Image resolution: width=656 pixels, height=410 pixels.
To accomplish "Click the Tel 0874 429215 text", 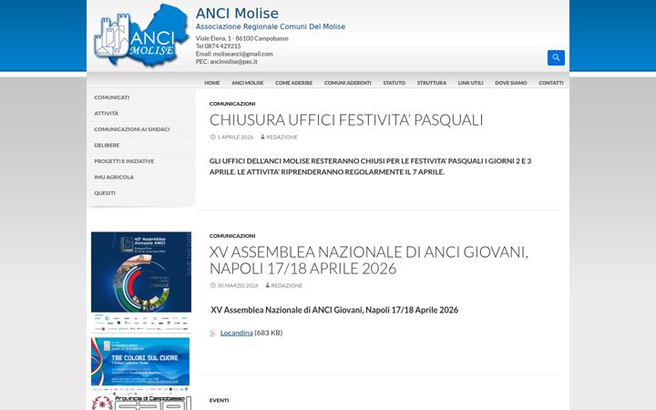I will [x=218, y=46].
